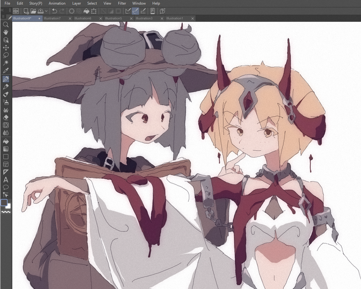Toggle snap to ruler in toolbar
The image size is (361, 289).
128,11
